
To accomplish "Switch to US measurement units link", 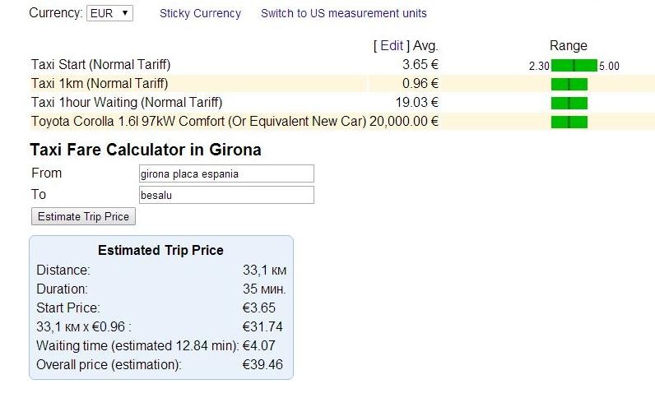I will tap(344, 13).
